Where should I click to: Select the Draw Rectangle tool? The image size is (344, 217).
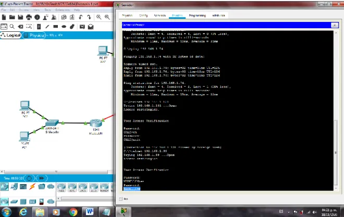click(x=55, y=27)
